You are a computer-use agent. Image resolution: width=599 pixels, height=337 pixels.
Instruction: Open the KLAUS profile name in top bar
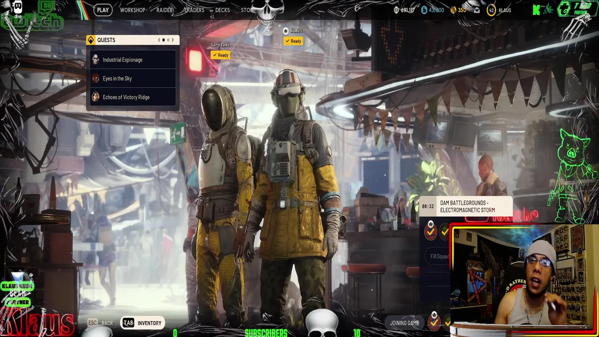504,10
